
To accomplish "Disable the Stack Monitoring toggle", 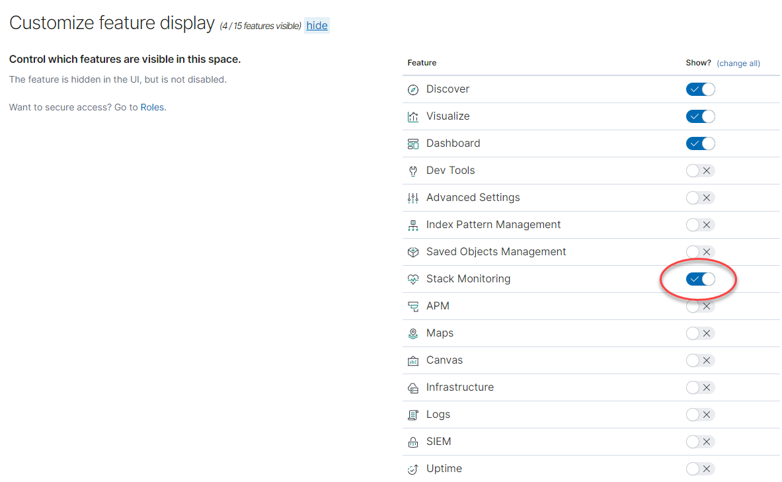I will click(x=700, y=279).
